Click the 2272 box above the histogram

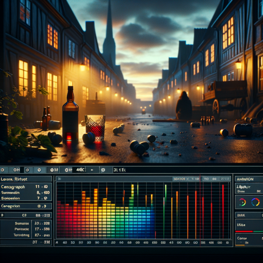[225, 179]
